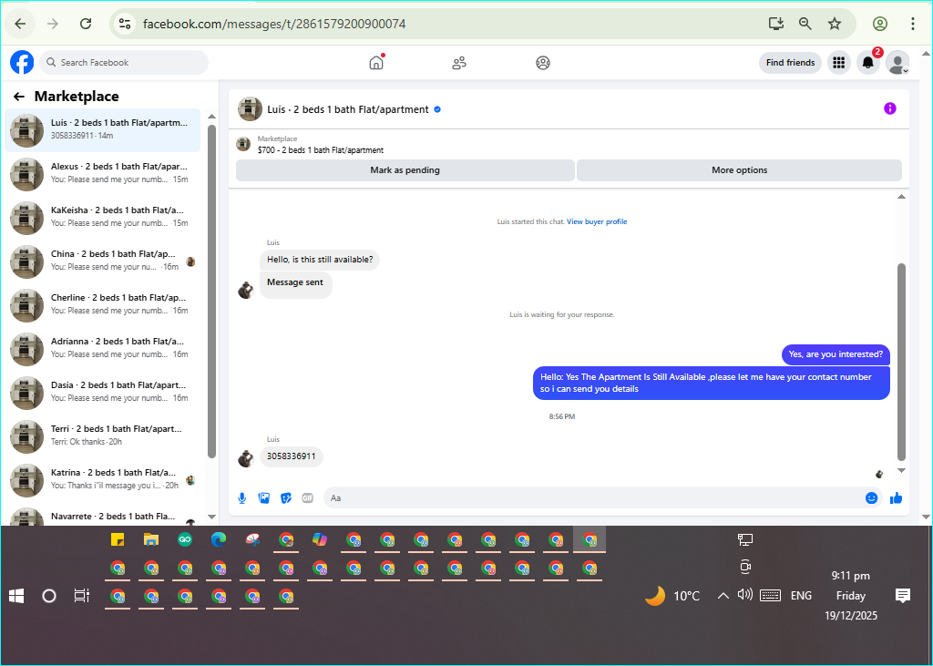
Task: Open the notifications bell showing 2 alerts
Action: [868, 63]
